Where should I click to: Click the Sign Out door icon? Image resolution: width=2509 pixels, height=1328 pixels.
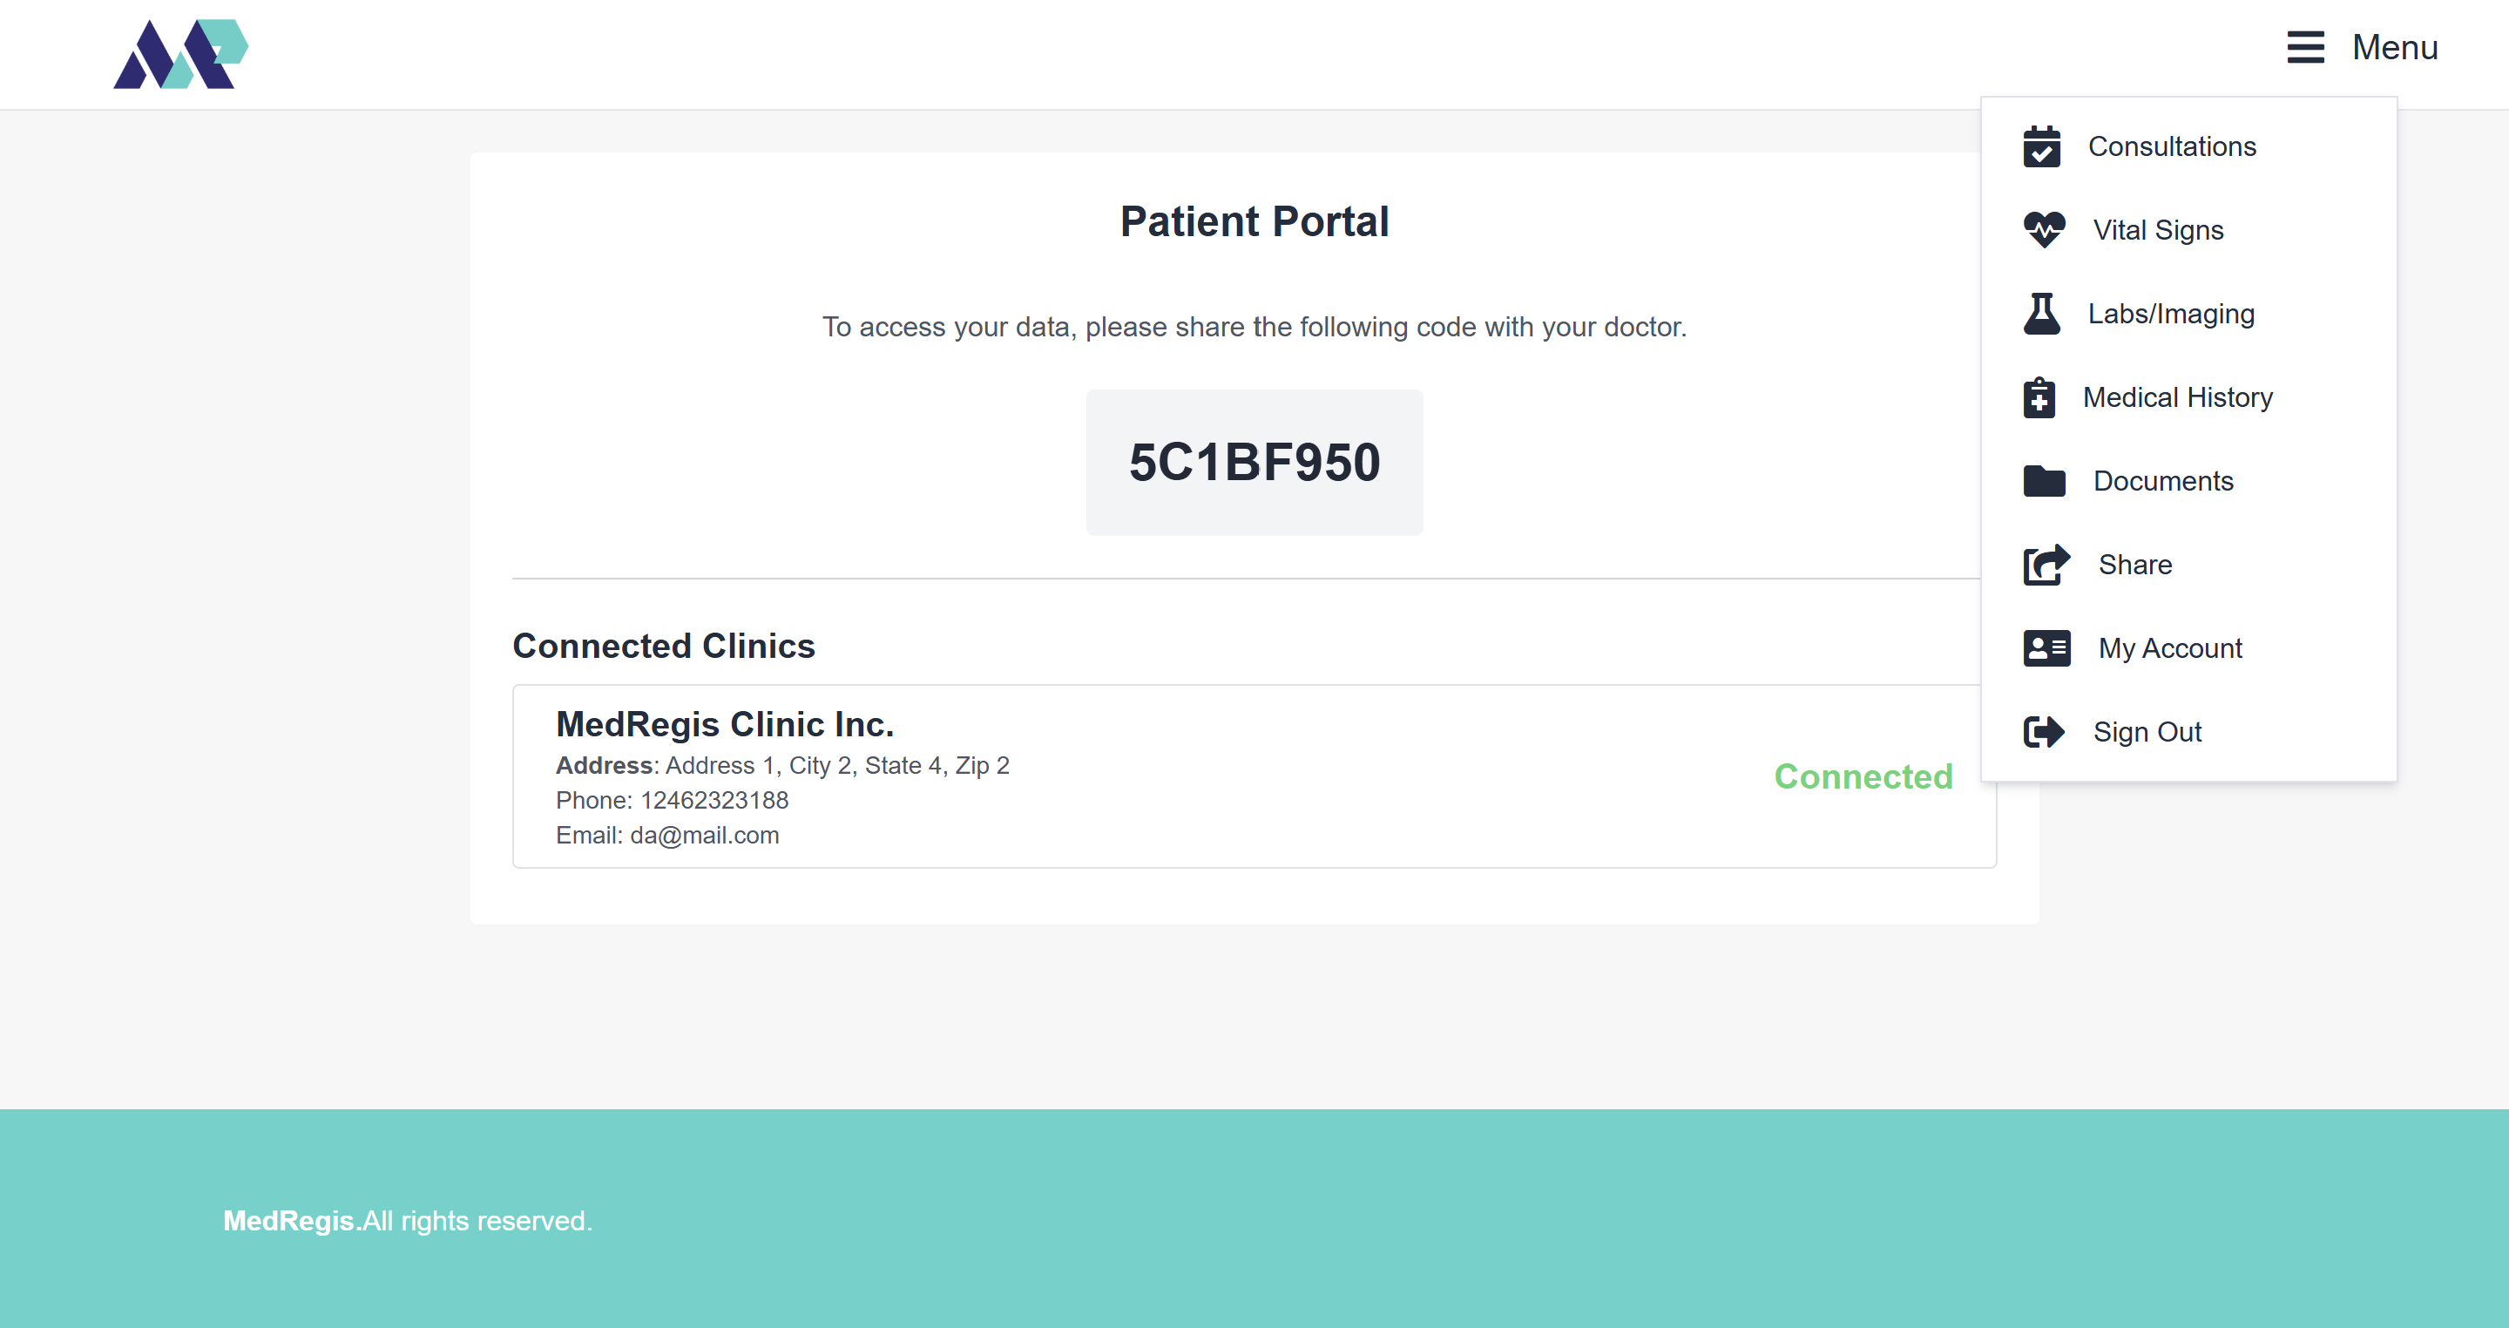tap(2044, 732)
